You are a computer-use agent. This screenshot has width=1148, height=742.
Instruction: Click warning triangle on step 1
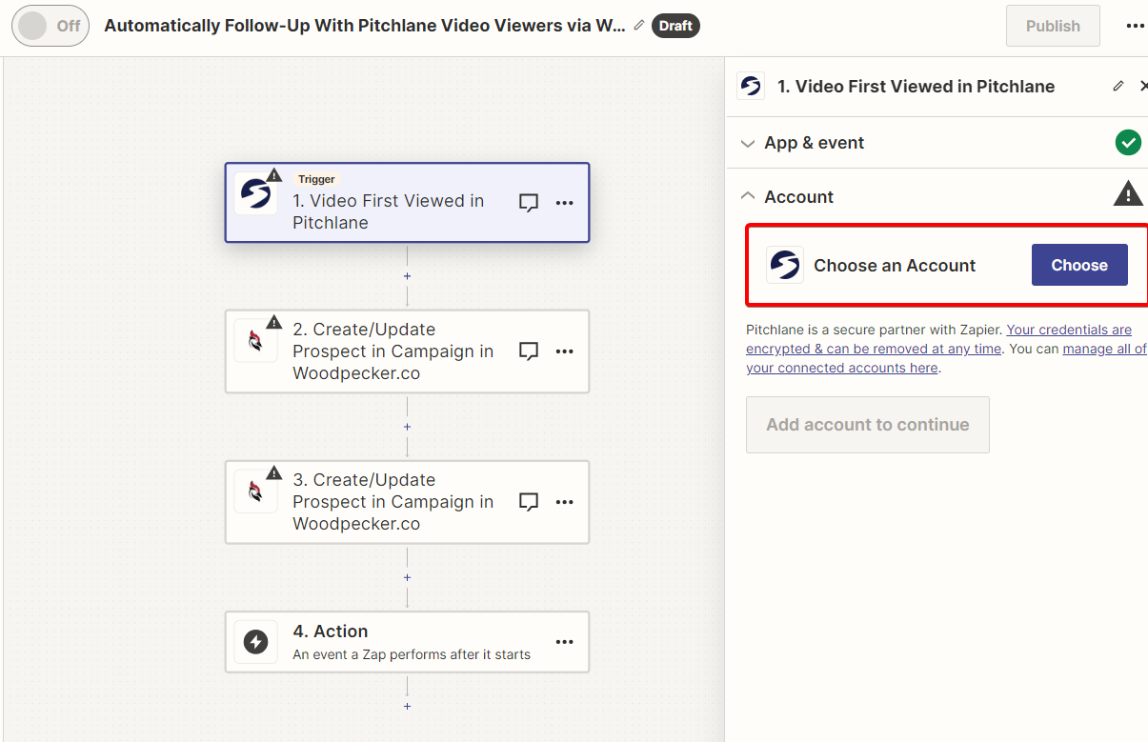click(x=274, y=174)
